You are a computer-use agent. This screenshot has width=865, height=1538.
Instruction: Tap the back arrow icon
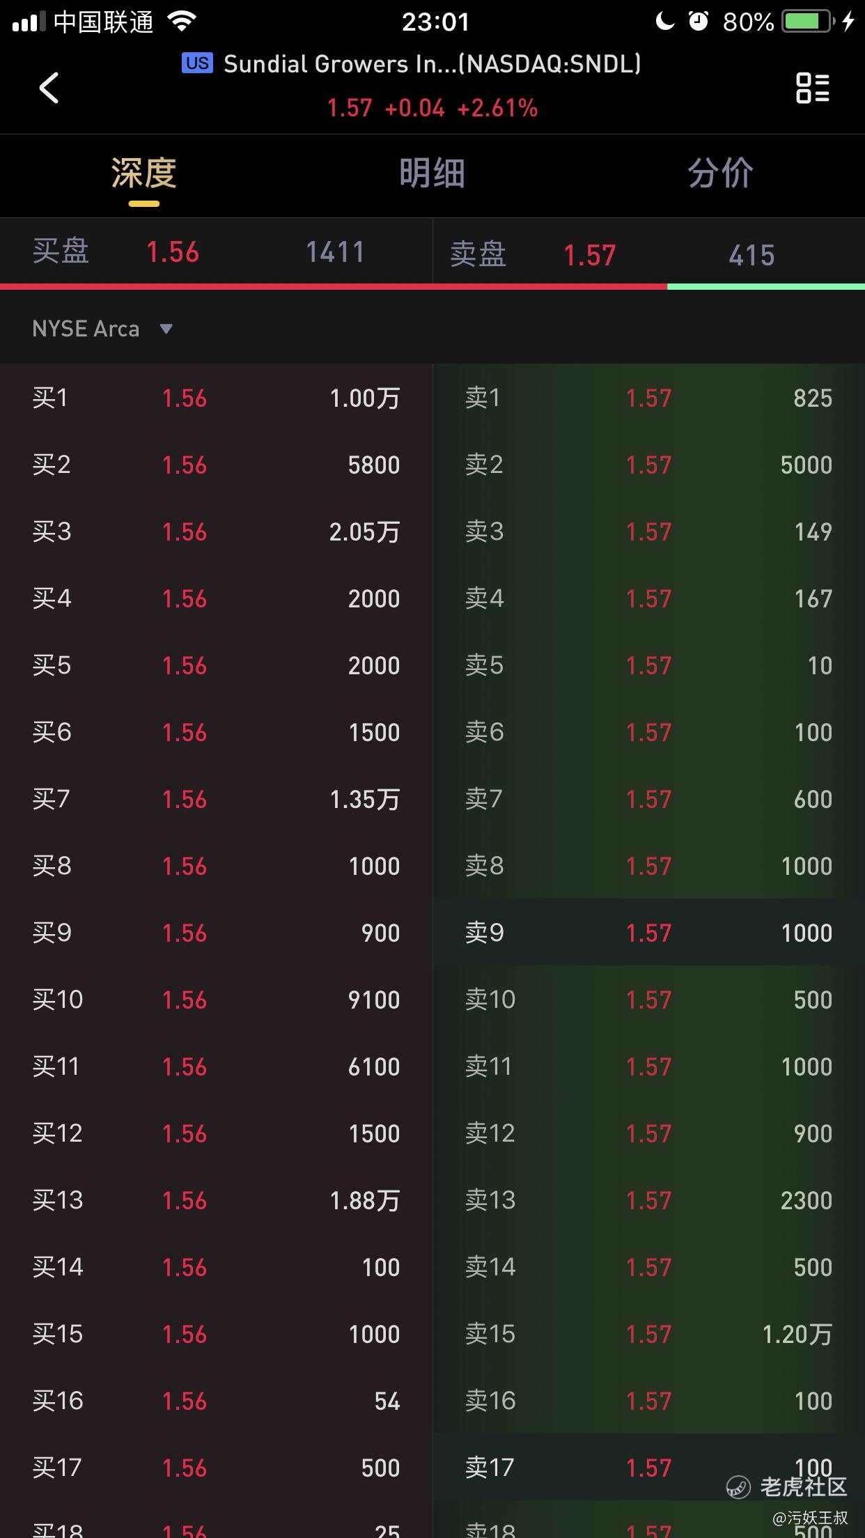[49, 88]
